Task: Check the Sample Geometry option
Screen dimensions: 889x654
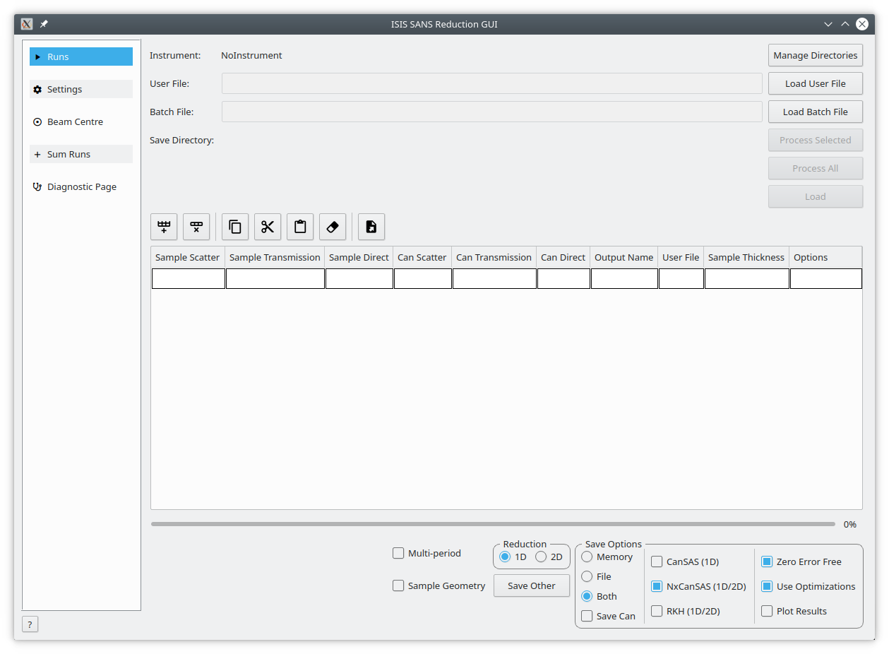Action: click(x=398, y=585)
